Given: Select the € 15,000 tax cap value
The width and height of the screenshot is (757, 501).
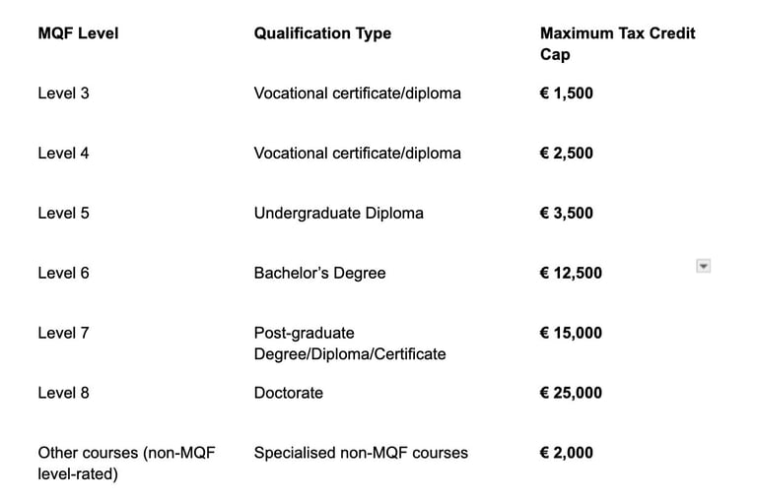Looking at the screenshot, I should [x=571, y=333].
